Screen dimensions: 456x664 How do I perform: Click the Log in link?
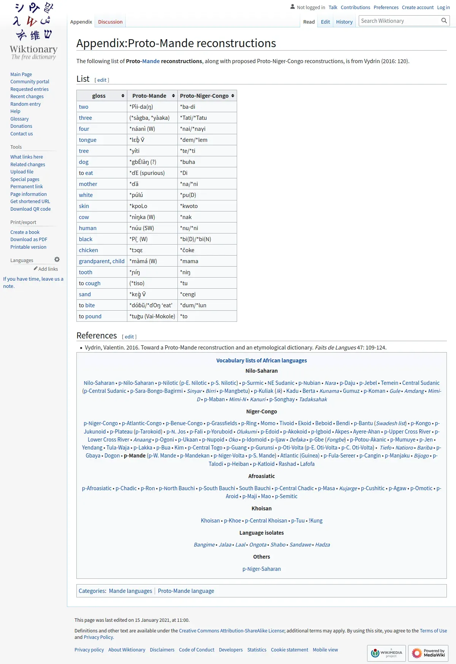coord(443,7)
